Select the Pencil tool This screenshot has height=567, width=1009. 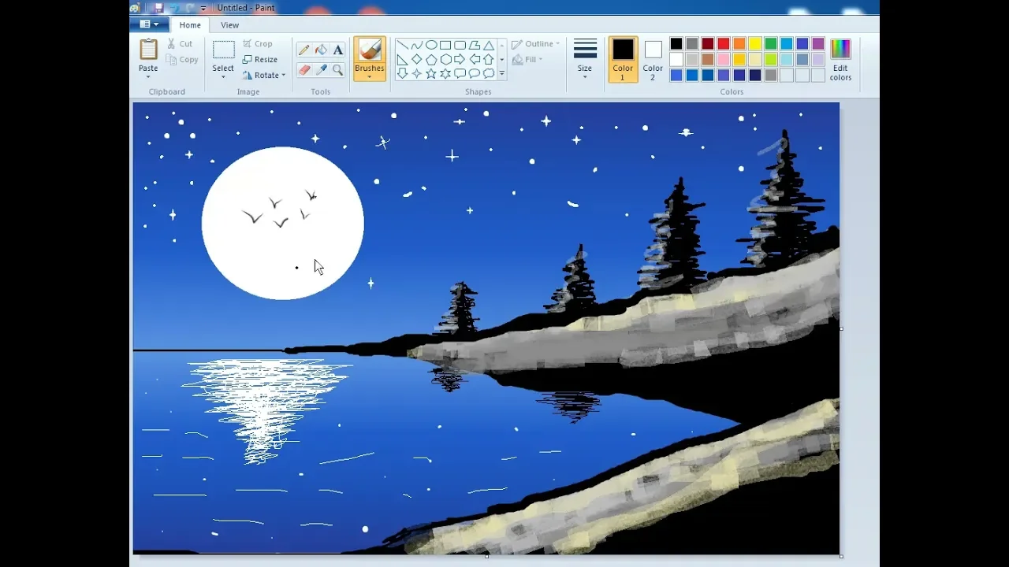coord(303,50)
